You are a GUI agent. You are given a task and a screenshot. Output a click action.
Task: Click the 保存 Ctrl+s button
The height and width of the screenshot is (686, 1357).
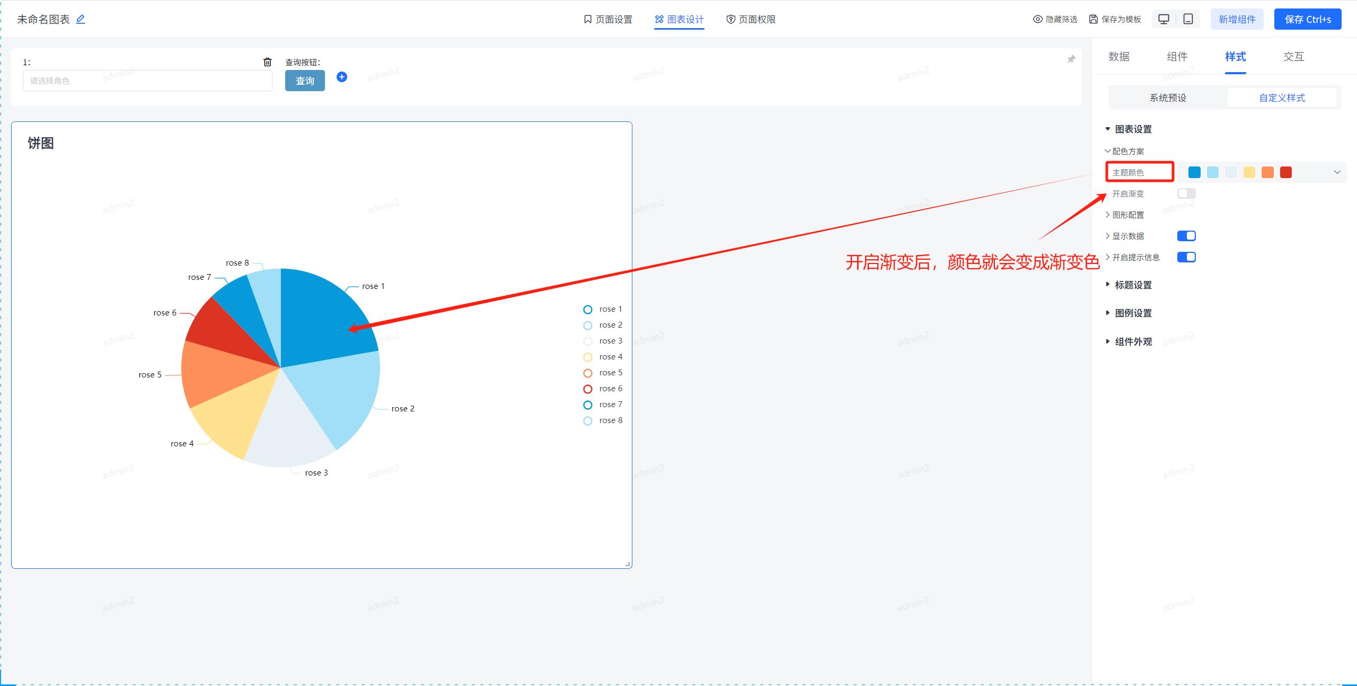1308,19
